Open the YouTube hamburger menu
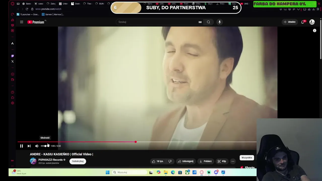The image size is (322, 181). click(22, 22)
